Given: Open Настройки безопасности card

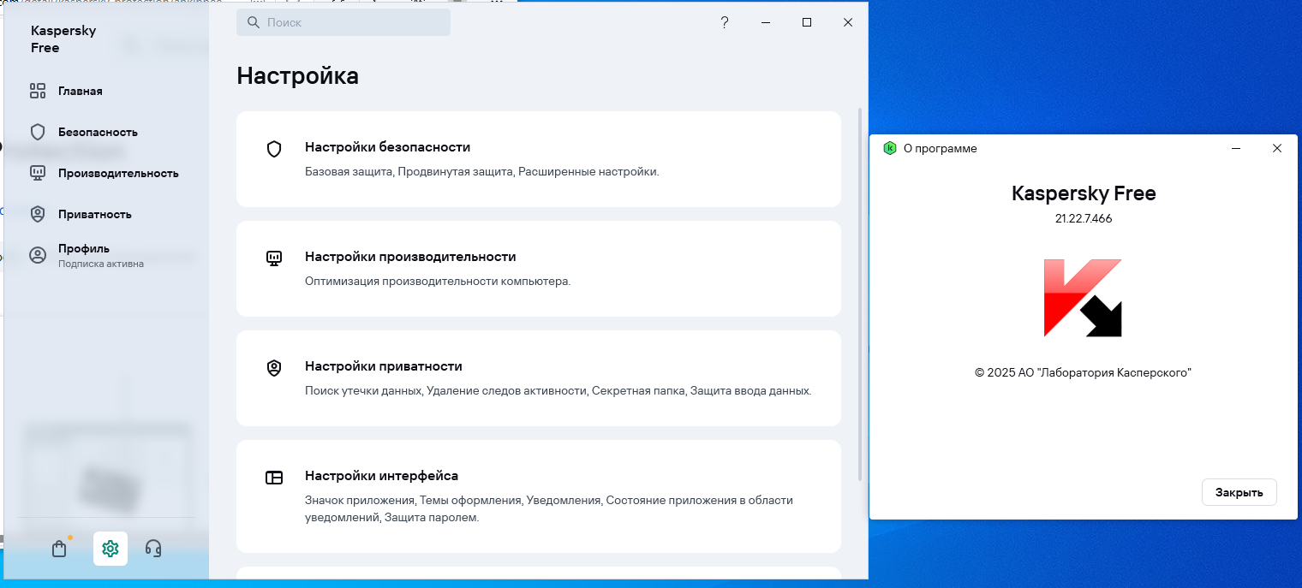Looking at the screenshot, I should pyautogui.click(x=539, y=159).
